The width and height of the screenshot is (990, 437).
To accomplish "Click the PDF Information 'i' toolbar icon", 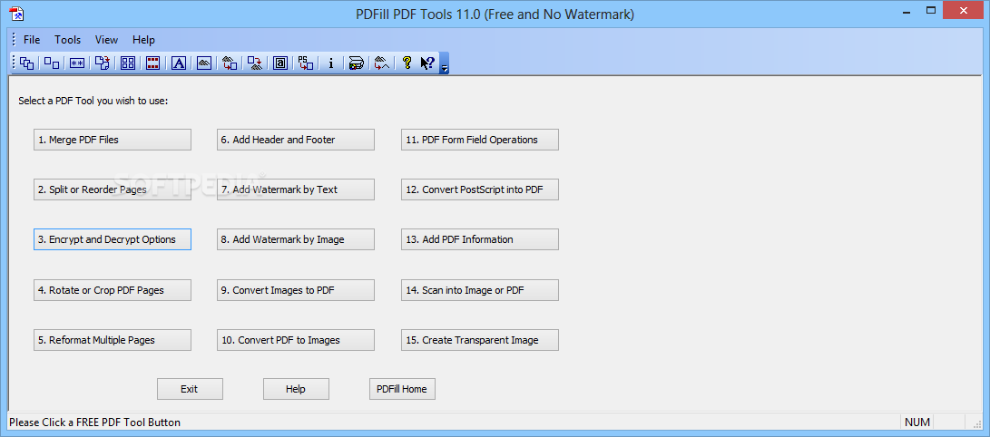I will coord(331,63).
